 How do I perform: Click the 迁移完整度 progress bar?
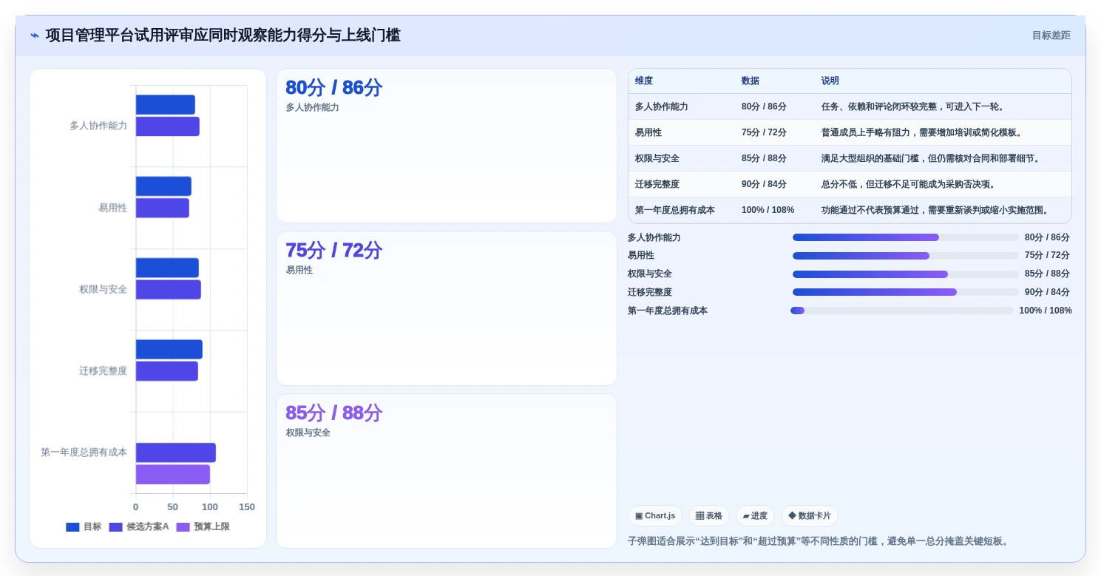[905, 292]
